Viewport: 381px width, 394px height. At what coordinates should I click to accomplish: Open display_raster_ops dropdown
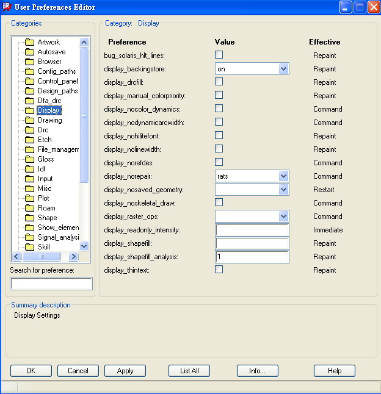coord(252,217)
